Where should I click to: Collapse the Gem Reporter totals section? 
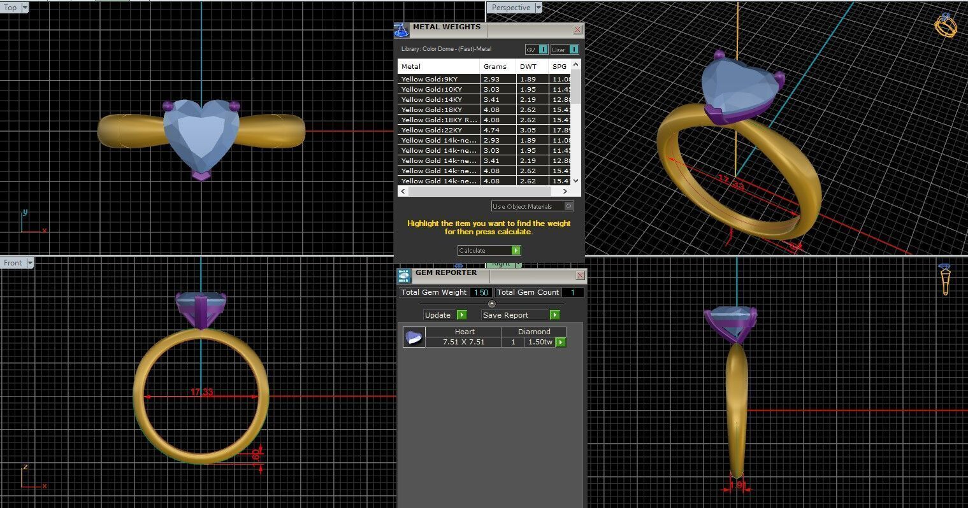tap(491, 304)
